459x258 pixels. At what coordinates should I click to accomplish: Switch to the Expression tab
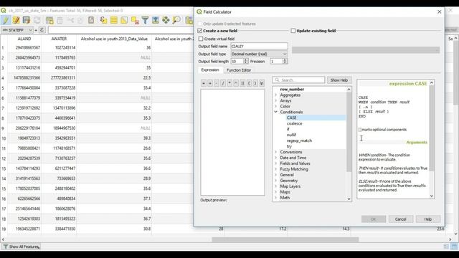click(x=210, y=70)
